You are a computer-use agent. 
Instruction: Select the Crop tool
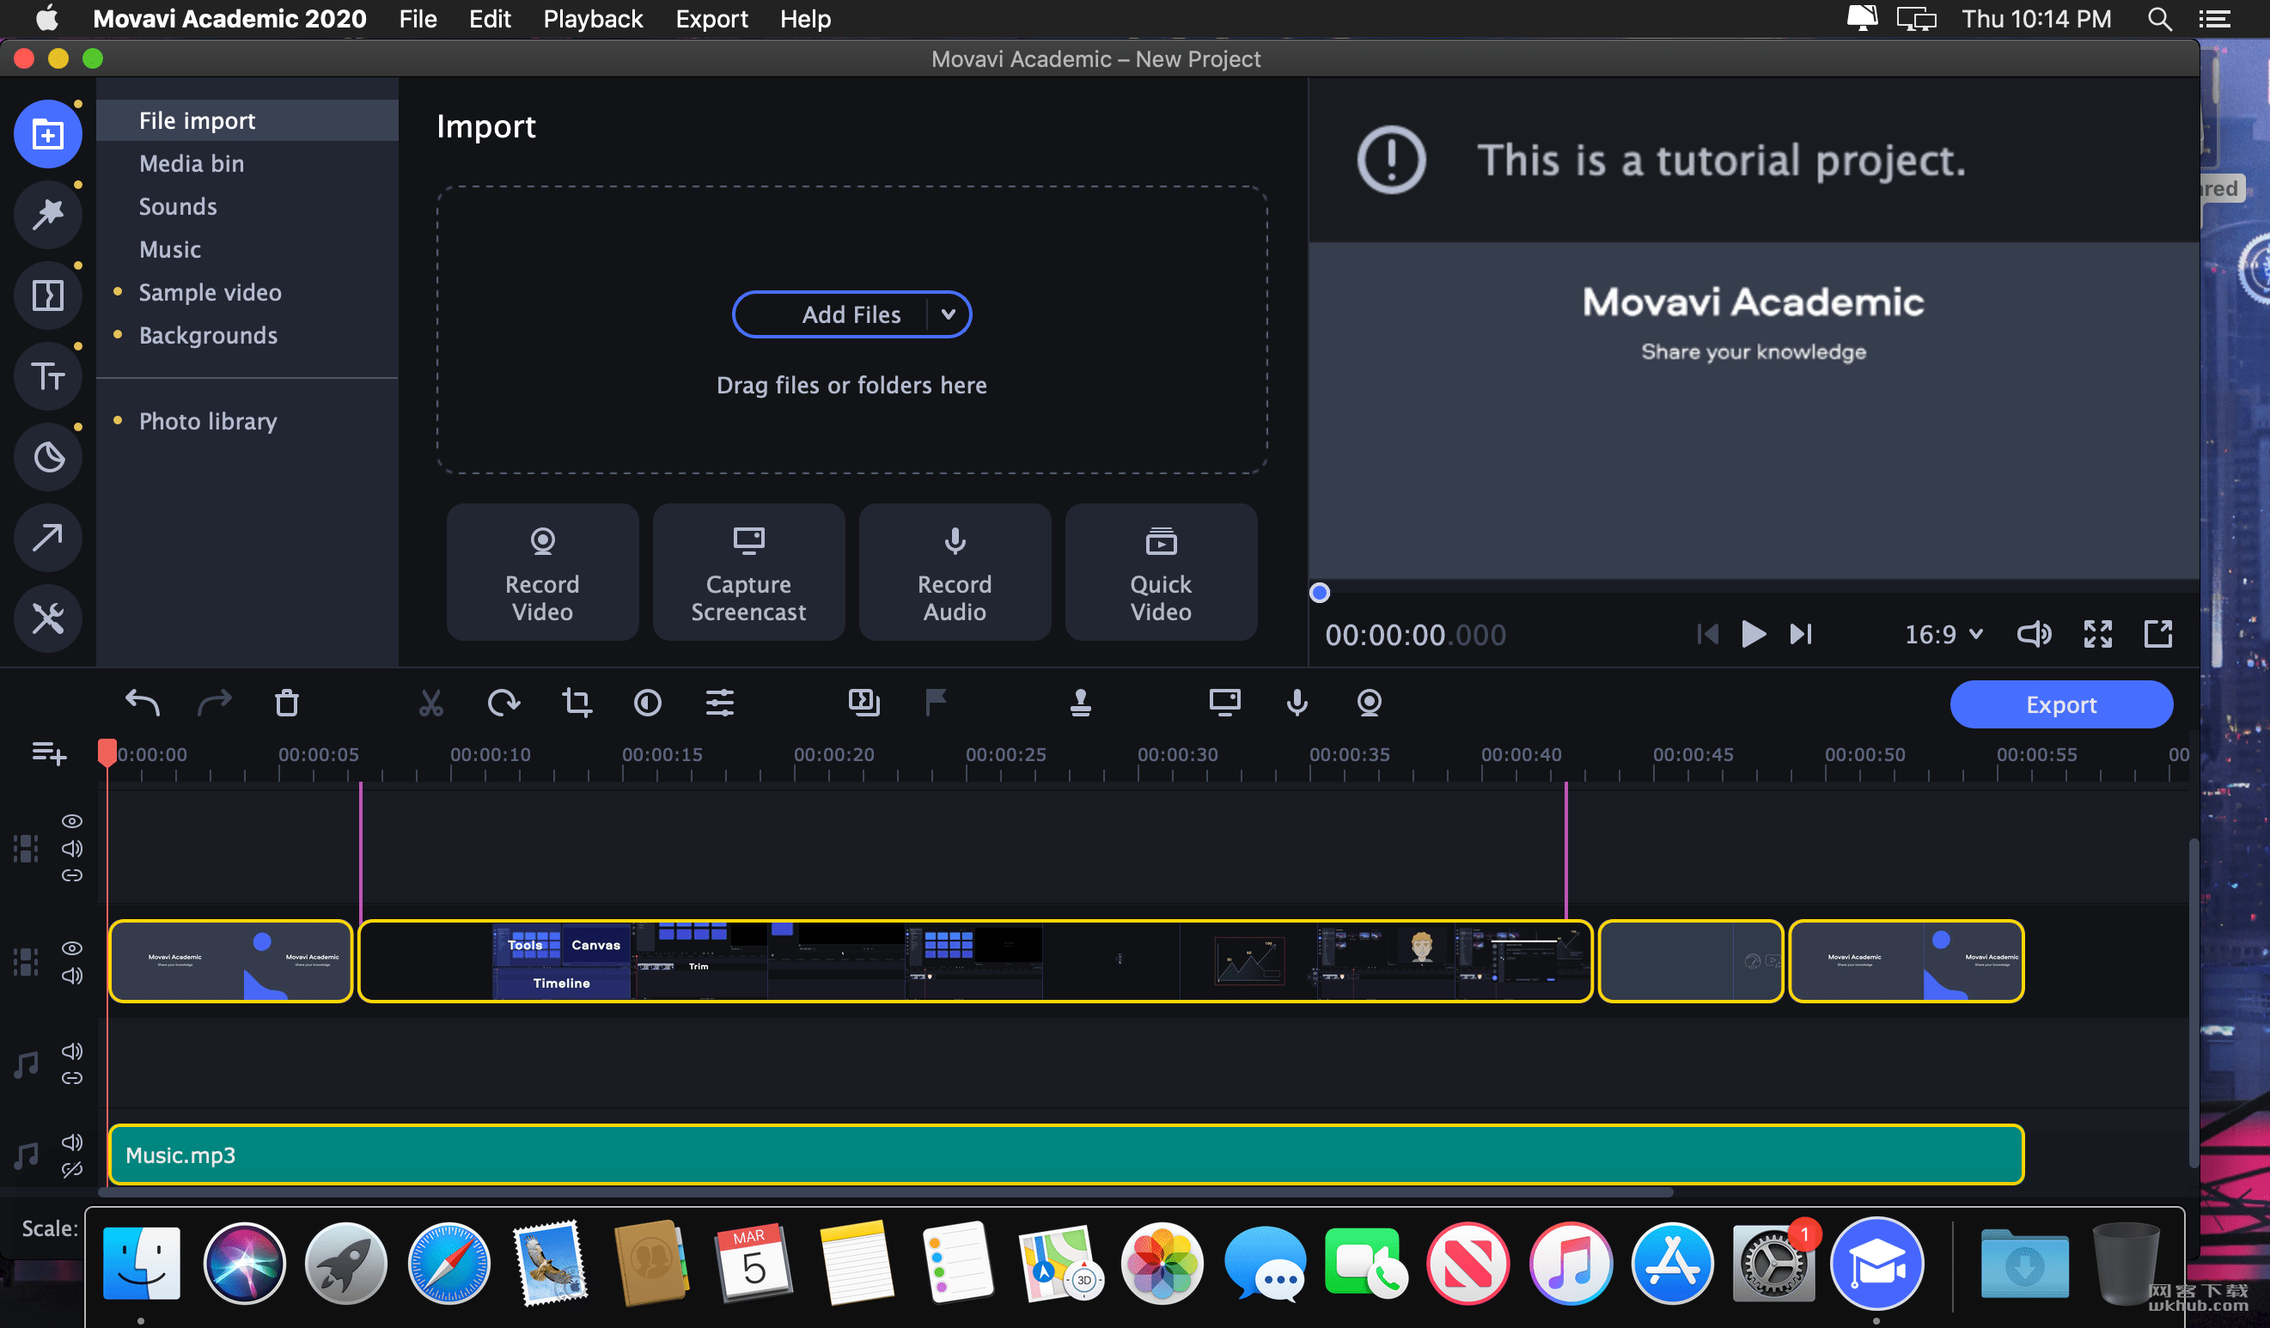tap(577, 703)
